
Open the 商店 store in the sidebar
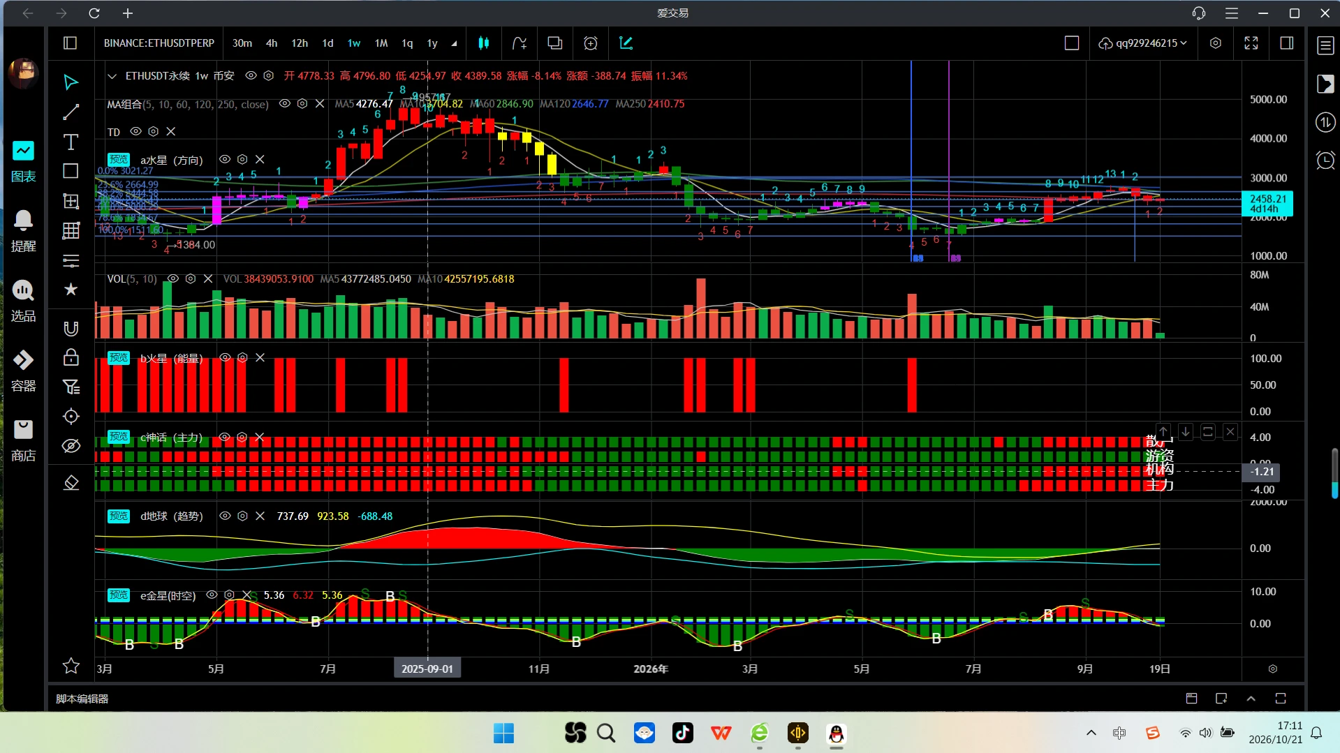(23, 440)
